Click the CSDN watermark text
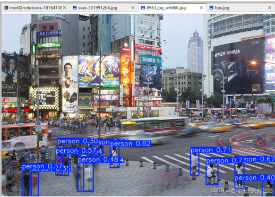Screen dimensions: 275x197 (242, 191)
